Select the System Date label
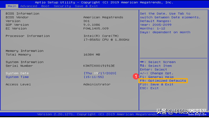The image size is (209, 118). click(x=17, y=73)
